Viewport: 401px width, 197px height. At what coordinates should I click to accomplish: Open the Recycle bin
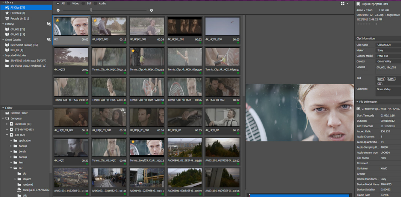click(19, 18)
